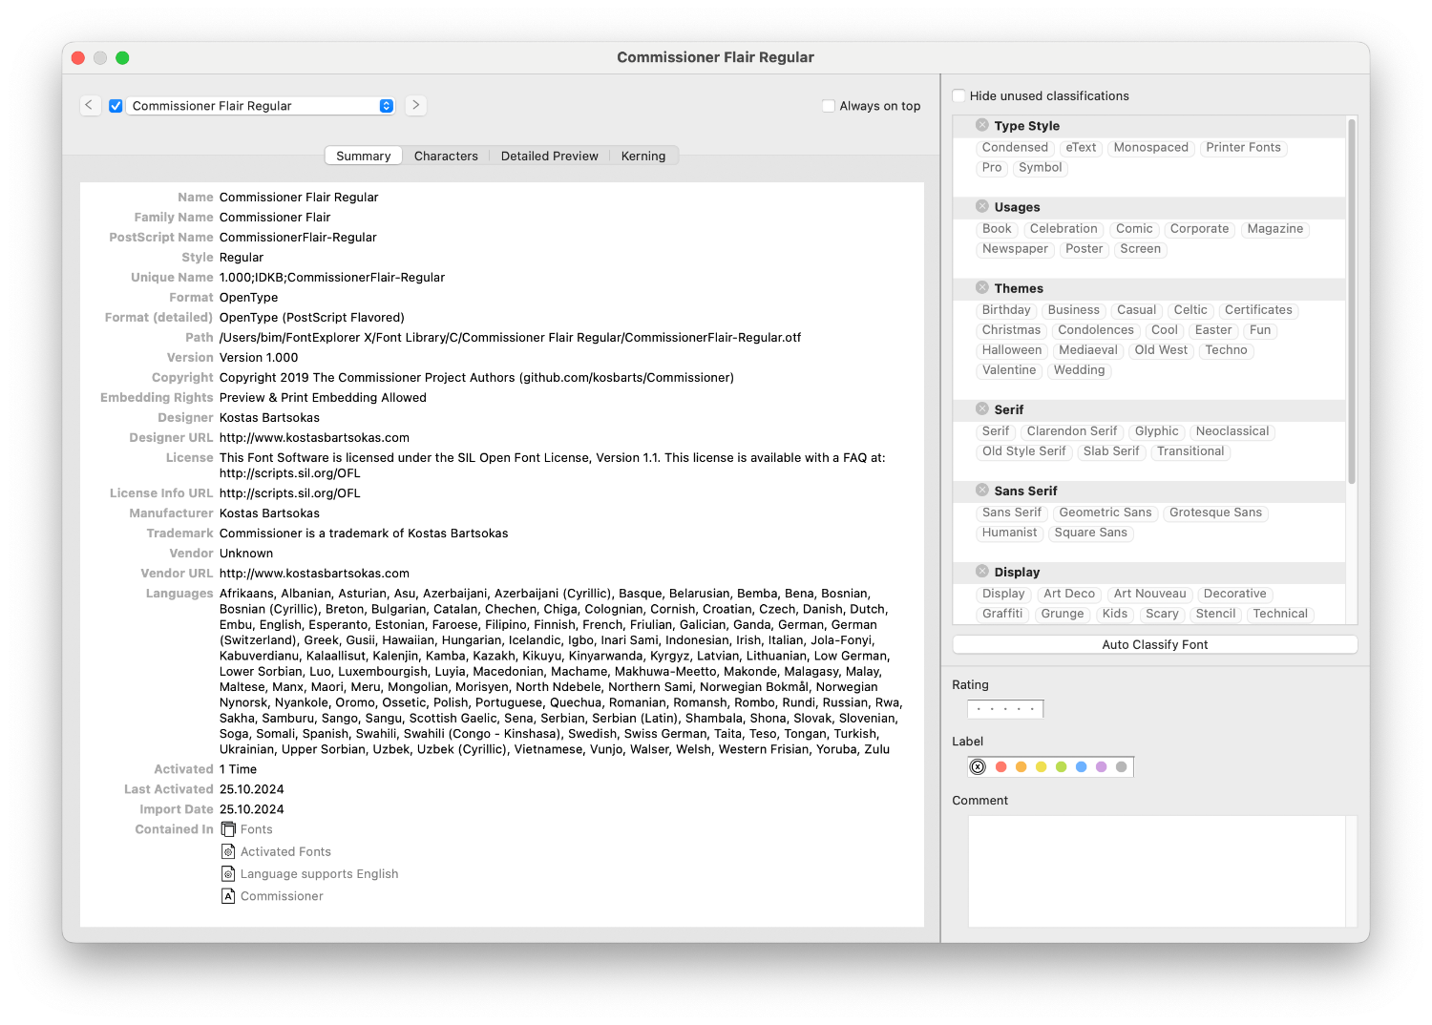Apply the blue label color

[1082, 766]
